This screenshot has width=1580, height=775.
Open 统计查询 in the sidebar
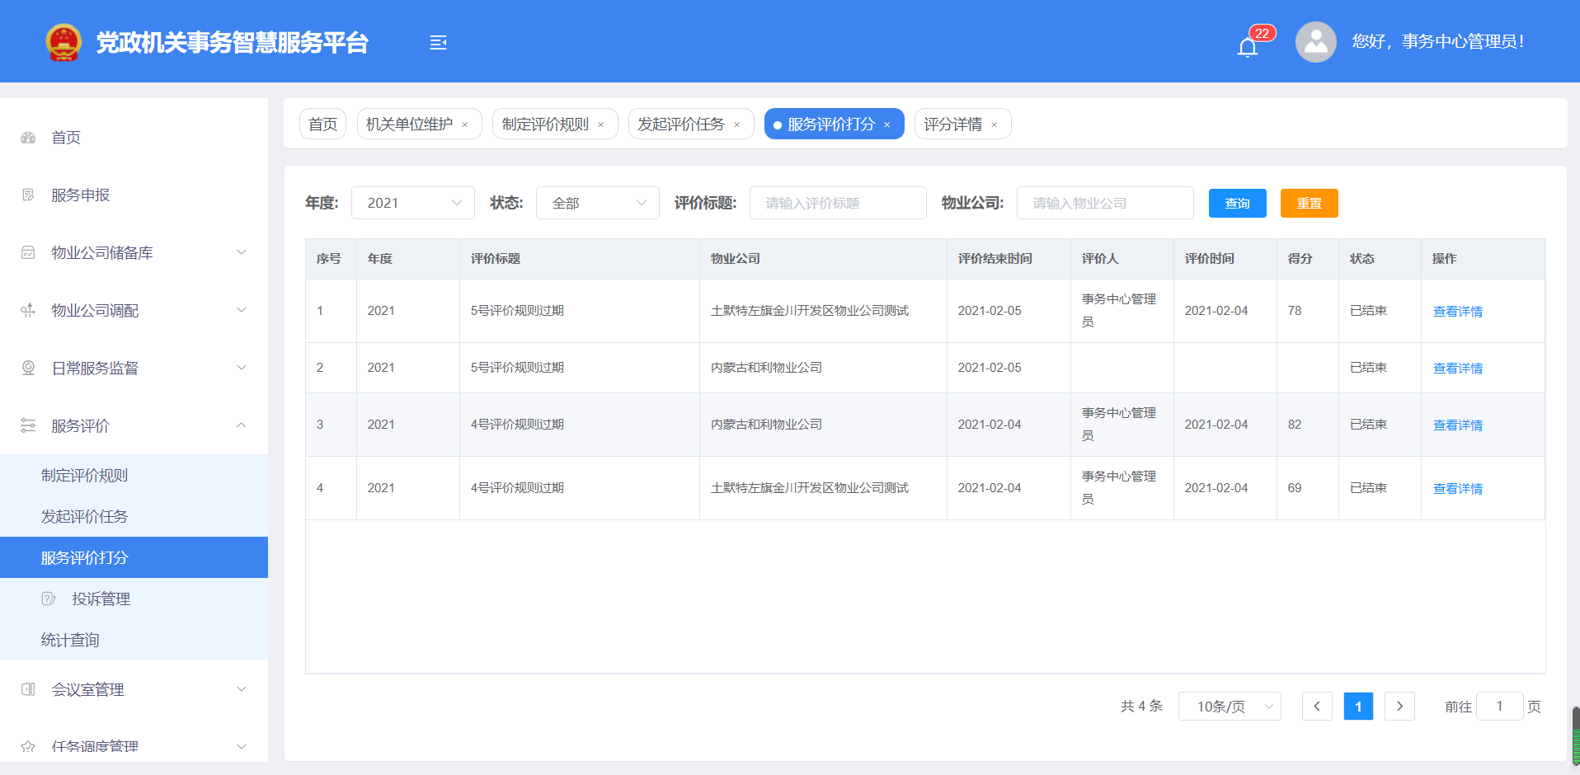tap(70, 640)
